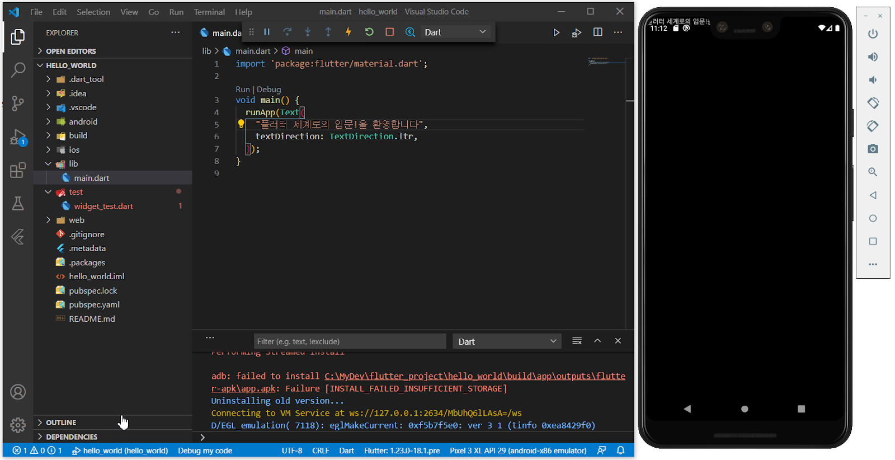Open Dart DevTools widget inspector icon

[x=410, y=32]
